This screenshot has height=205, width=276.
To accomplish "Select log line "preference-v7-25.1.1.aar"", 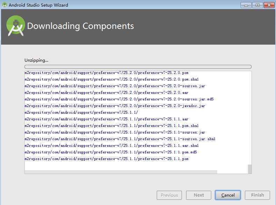I will tap(106, 119).
